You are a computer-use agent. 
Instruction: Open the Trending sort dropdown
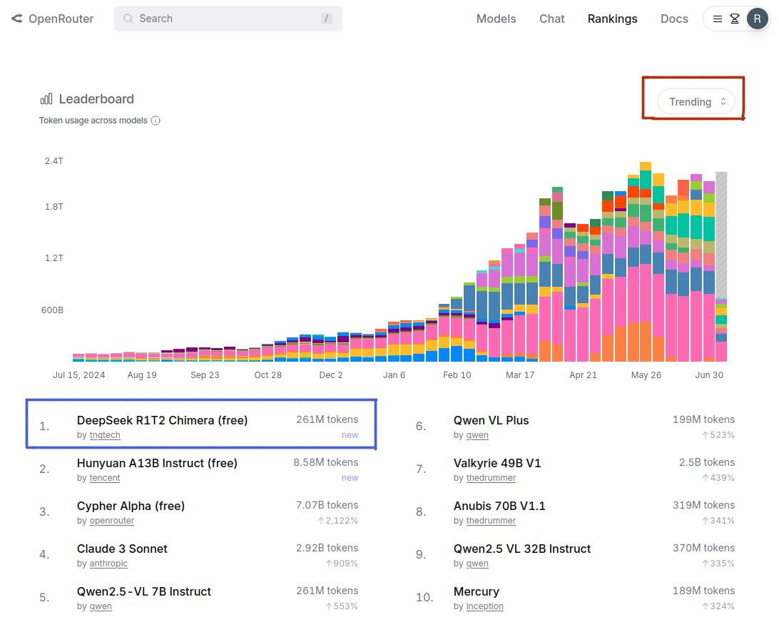[696, 102]
